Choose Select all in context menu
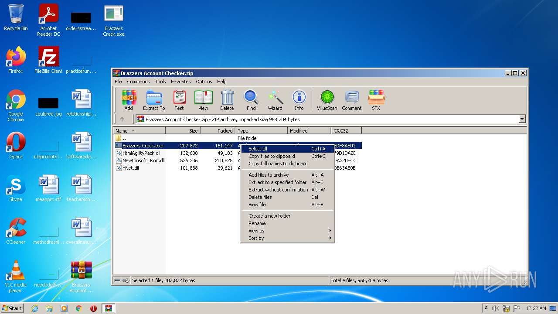Screen dimensions: 558x314 (288, 149)
